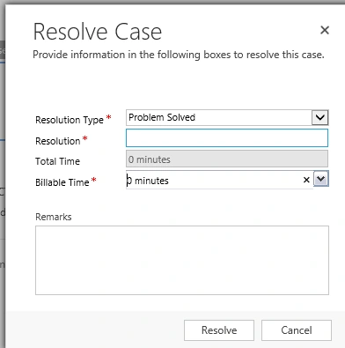Open the Billable Time dropdown arrow
The image size is (345, 348).
coord(321,179)
